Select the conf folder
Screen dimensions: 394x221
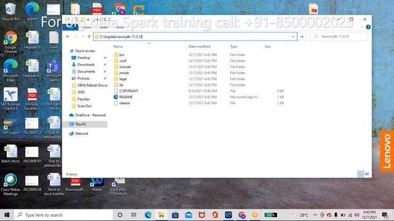123,61
